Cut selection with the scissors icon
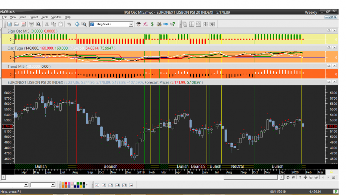Screen dimensions: 346x195 (47, 24)
